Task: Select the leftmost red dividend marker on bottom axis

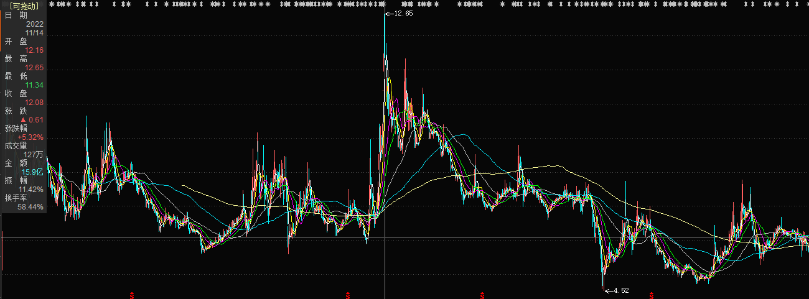Action: coord(131,295)
